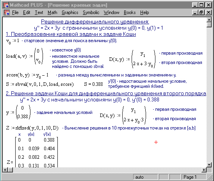Restore the inner document window
The width and height of the screenshot is (214, 181).
point(201,12)
